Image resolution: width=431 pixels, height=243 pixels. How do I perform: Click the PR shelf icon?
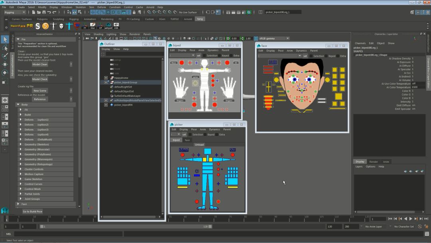pyautogui.click(x=30, y=26)
